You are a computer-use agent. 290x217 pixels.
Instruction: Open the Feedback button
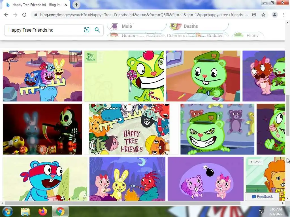tap(262, 197)
